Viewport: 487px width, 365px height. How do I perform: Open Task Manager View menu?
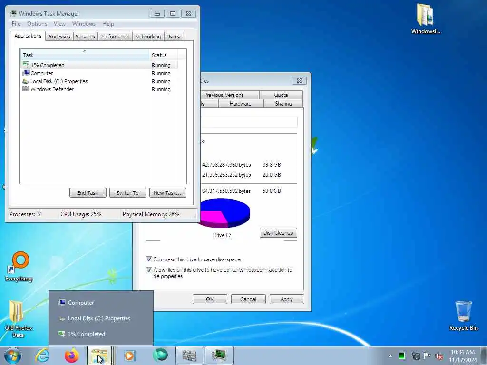tap(59, 24)
